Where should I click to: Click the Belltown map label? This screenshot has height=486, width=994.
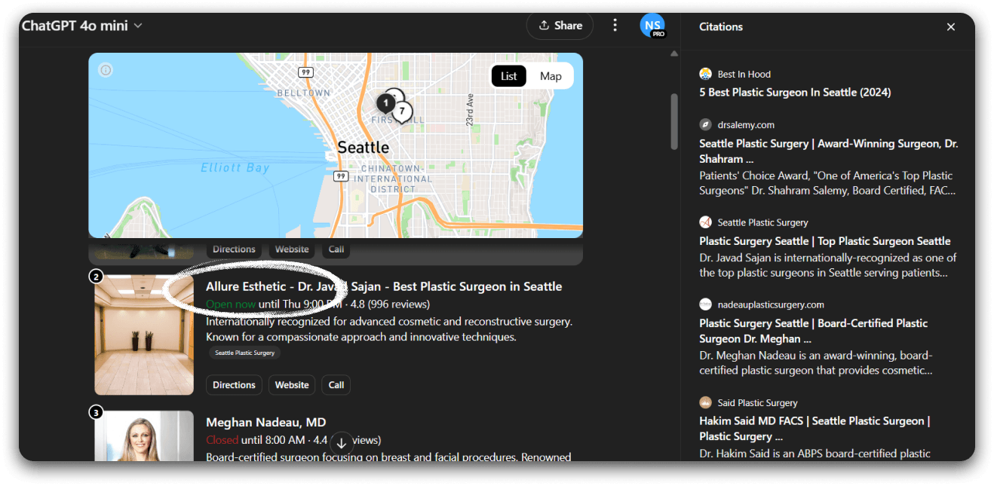(x=303, y=93)
